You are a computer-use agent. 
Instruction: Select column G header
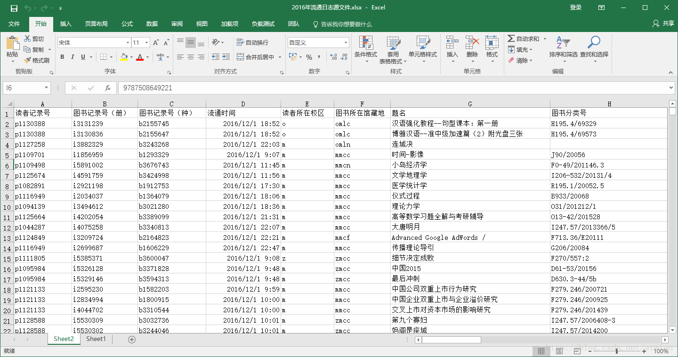(470, 104)
